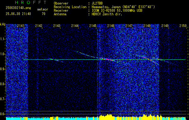Click the 2147 time marker

coord(129,25)
